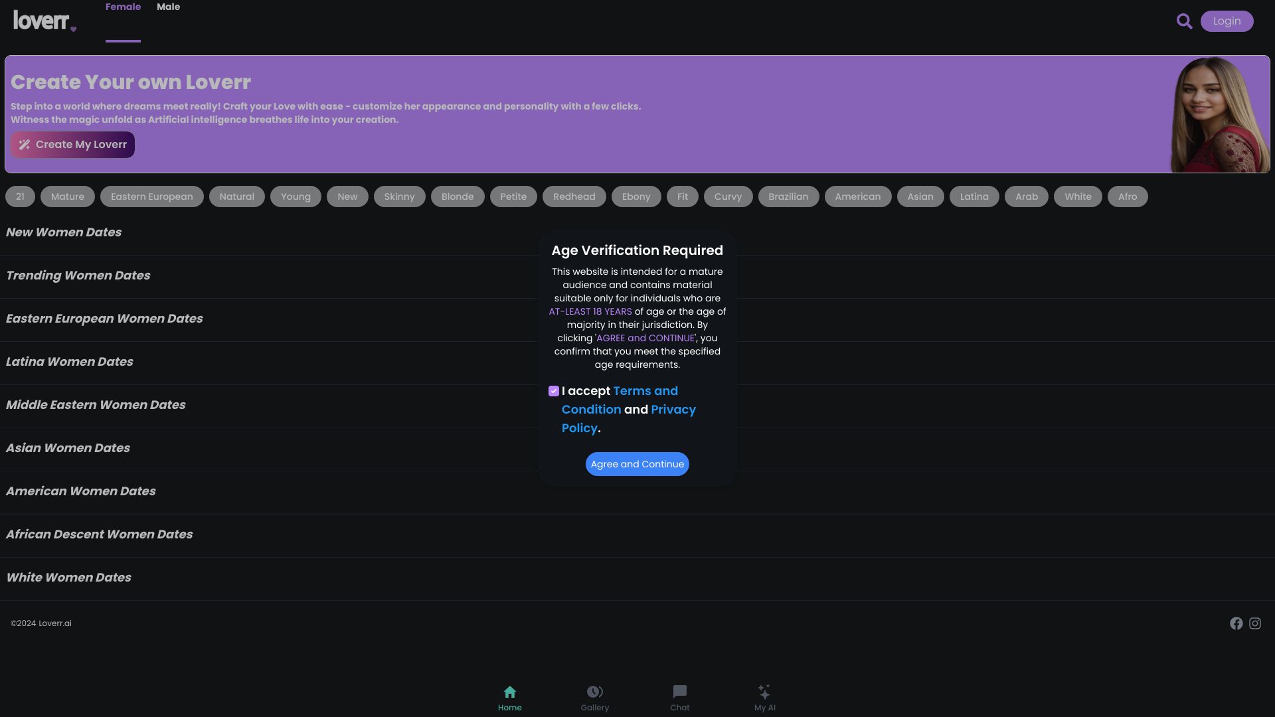Image resolution: width=1275 pixels, height=717 pixels.
Task: Toggle the Terms and Condition checkbox
Action: [553, 391]
